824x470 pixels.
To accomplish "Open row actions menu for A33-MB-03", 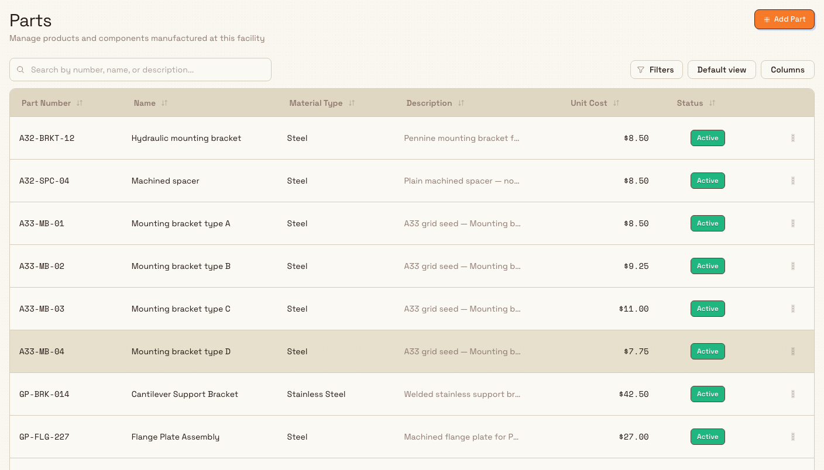I will [793, 309].
